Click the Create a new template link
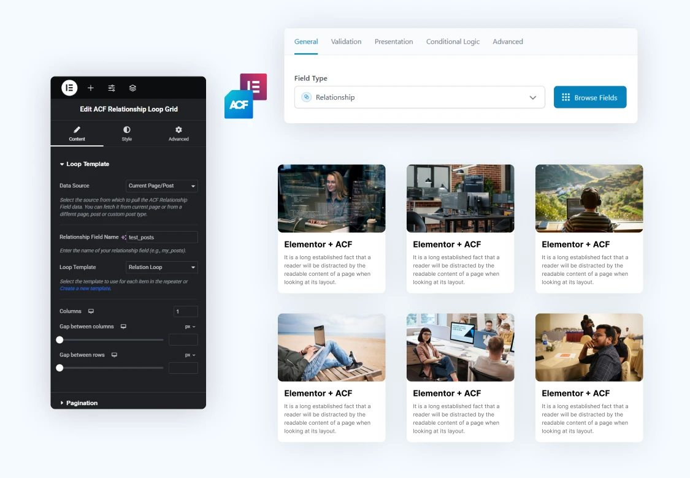This screenshot has height=478, width=690. (85, 289)
